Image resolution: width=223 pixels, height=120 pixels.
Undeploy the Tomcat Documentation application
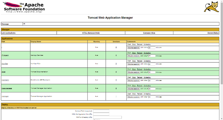click(147, 69)
